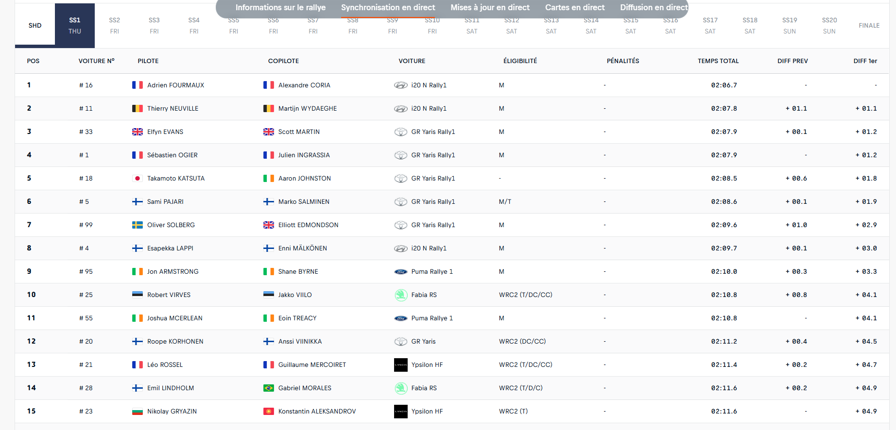
Task: Click the flag beside Konstantin ALEKSANDROV
Action: point(269,411)
